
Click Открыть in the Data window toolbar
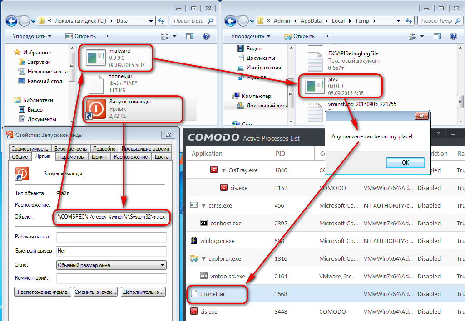coord(81,36)
